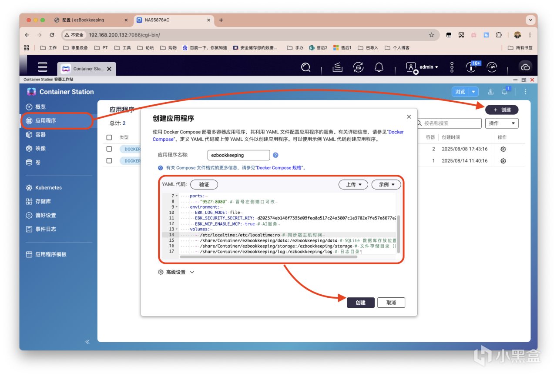
Task: Open the QTS more options dots icon
Action: coord(452,67)
